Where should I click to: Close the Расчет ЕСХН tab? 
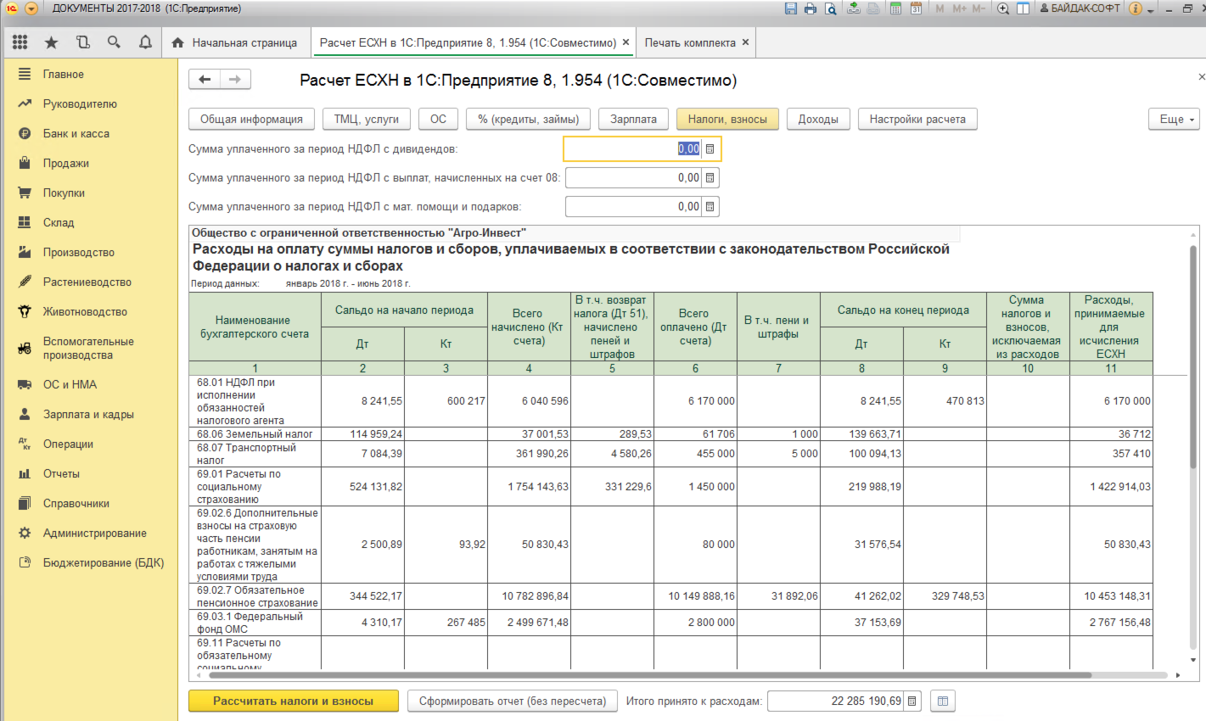[626, 42]
